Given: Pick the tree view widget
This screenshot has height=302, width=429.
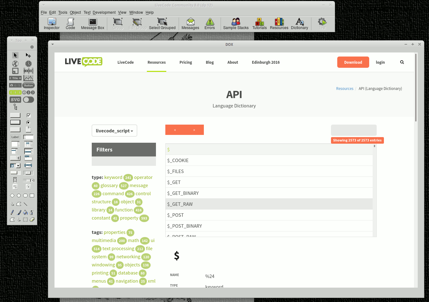Looking at the screenshot, I should pyautogui.click(x=15, y=107).
